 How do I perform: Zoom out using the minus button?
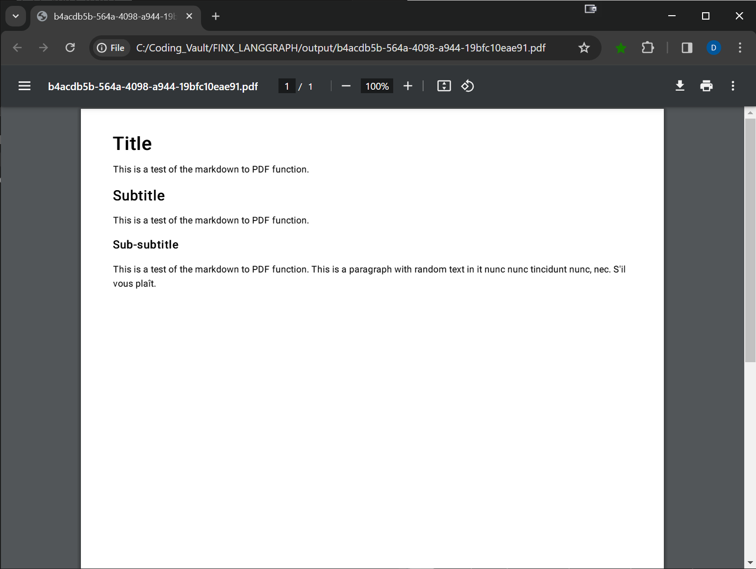(x=346, y=86)
